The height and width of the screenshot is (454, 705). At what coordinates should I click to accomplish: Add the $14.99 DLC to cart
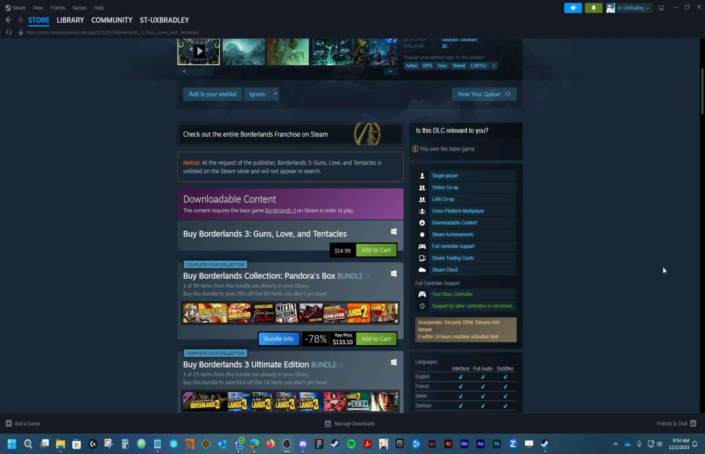[x=376, y=250]
